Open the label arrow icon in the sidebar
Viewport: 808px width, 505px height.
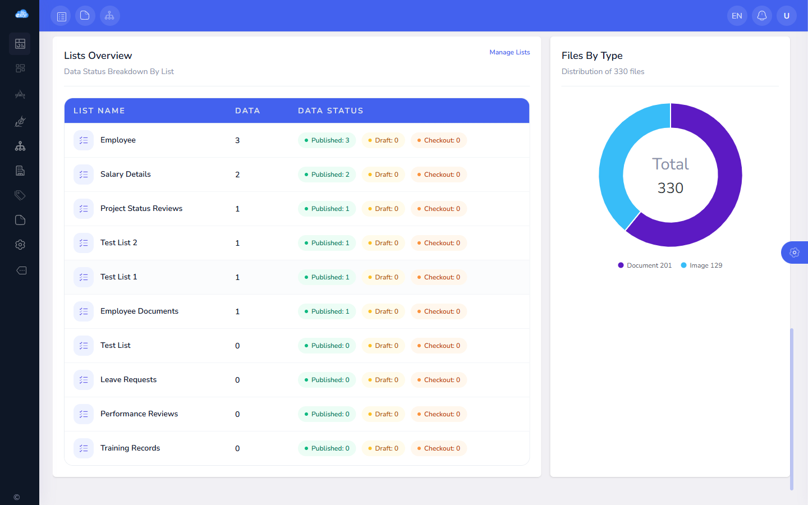point(21,270)
